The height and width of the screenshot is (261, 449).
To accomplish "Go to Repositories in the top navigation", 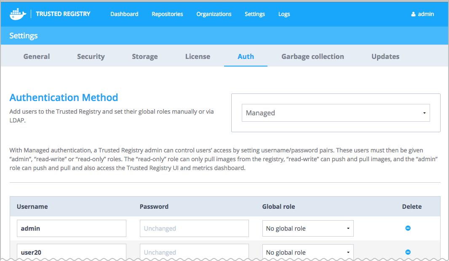I will tap(167, 14).
